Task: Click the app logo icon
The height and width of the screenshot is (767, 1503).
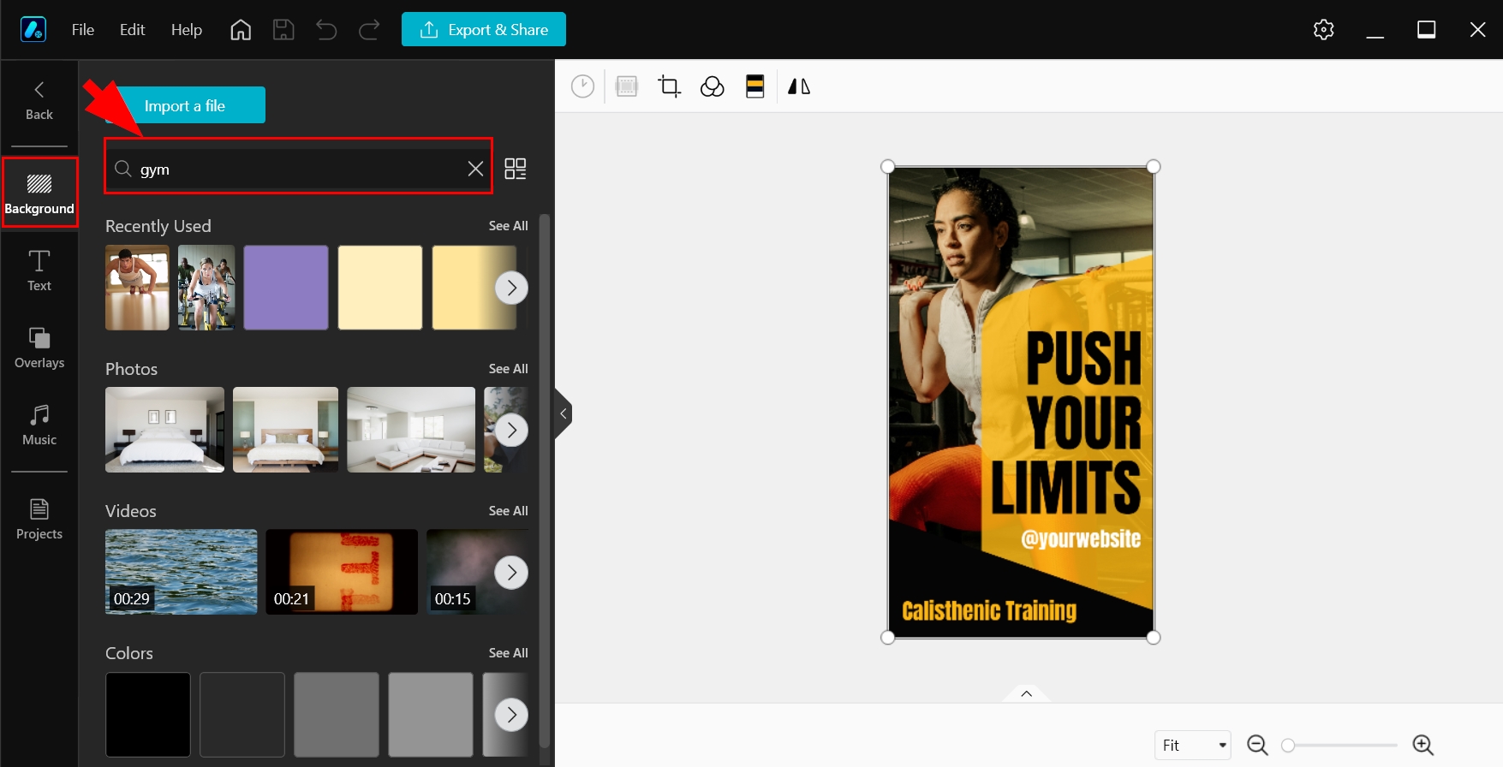Action: pos(33,30)
